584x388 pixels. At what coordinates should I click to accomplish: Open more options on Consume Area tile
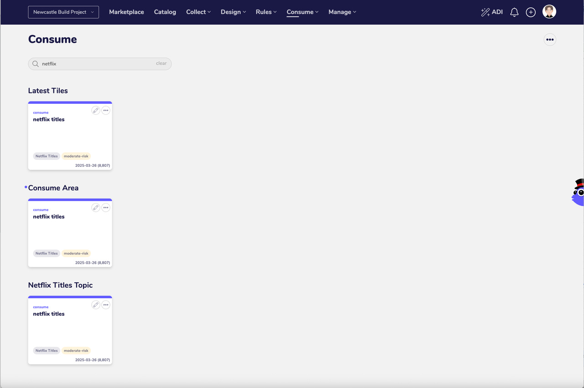coord(106,208)
